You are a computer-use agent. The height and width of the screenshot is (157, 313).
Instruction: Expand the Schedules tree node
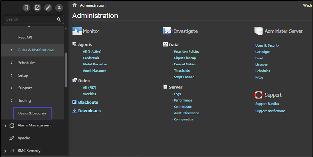(x=12, y=63)
